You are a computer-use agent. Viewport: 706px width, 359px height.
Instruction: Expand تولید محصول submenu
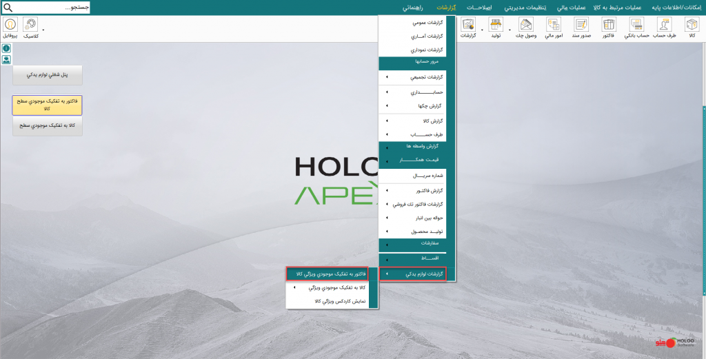tap(412, 232)
